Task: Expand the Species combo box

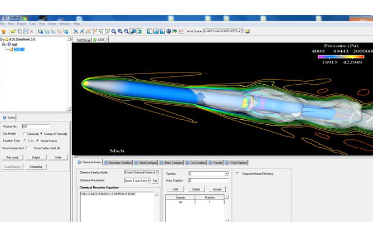Action: [226, 174]
